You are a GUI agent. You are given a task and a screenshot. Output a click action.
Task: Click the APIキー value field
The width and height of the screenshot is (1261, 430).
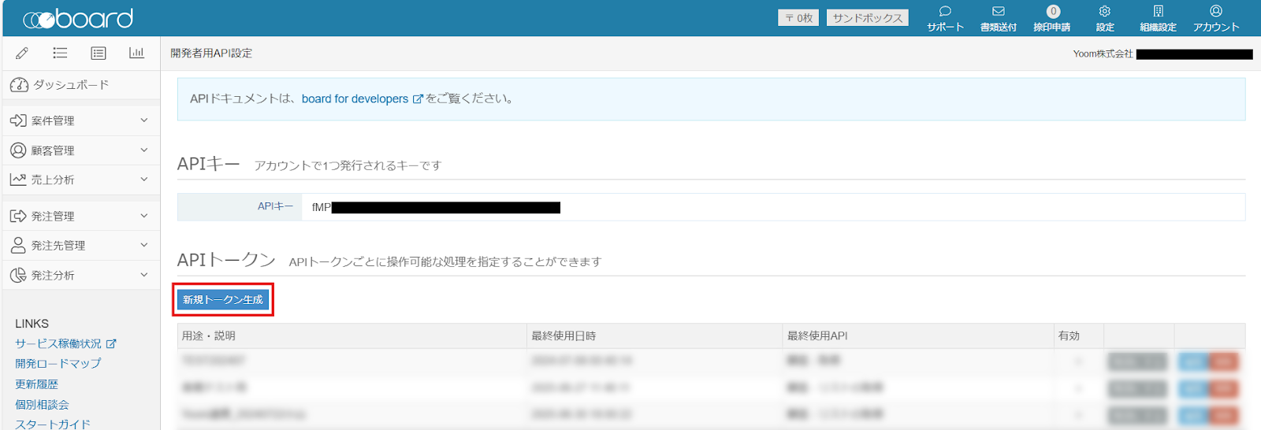[773, 207]
